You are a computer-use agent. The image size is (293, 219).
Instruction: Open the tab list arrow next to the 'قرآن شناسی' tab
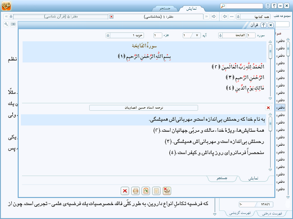(x=11, y=16)
